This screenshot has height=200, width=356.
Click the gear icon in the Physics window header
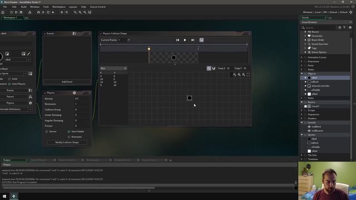pos(74,93)
